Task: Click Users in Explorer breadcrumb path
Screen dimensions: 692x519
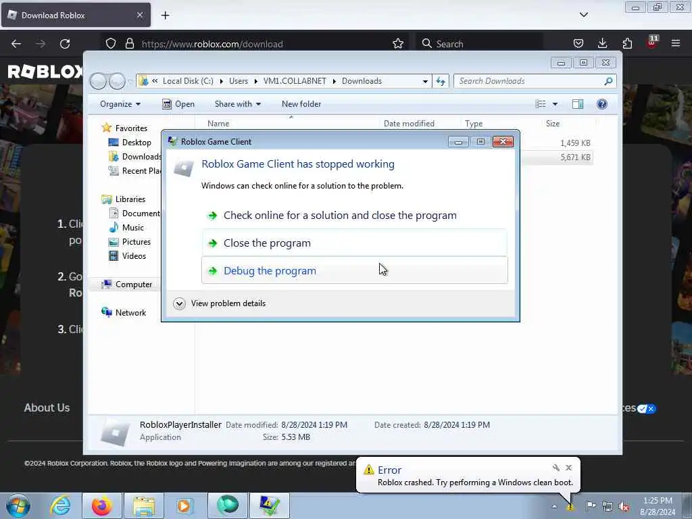Action: pos(239,81)
